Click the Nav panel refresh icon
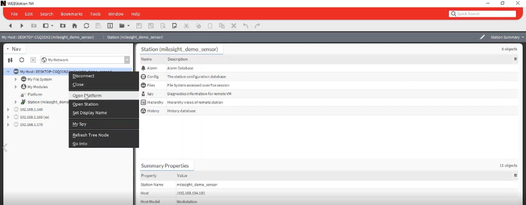The height and width of the screenshot is (205, 526). [x=22, y=60]
